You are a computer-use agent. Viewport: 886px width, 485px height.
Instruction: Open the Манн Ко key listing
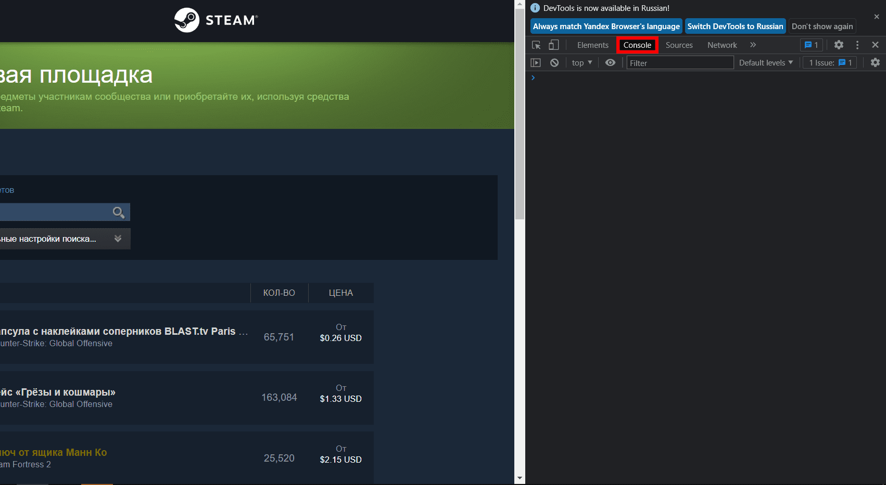[x=54, y=453]
